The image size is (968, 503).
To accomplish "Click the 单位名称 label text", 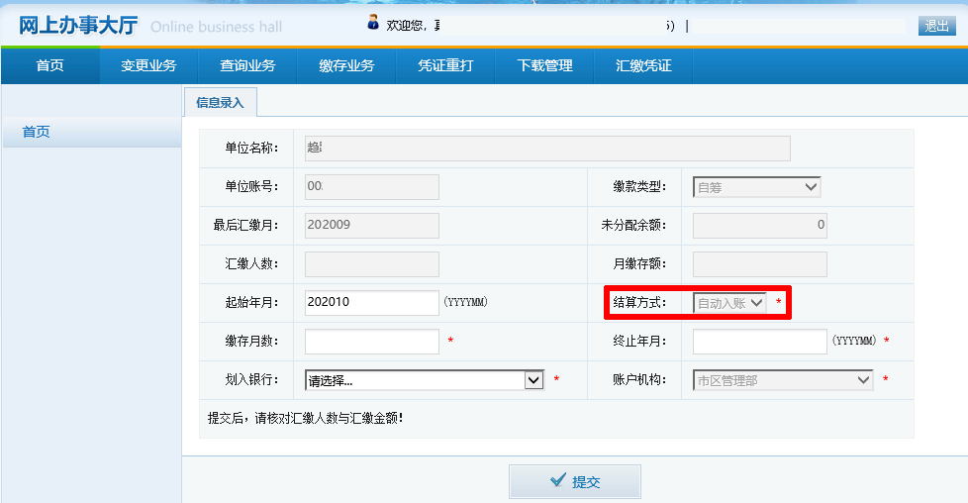I will pos(251,149).
